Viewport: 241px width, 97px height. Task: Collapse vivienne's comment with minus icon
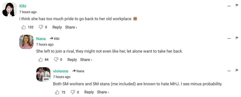click(x=229, y=71)
